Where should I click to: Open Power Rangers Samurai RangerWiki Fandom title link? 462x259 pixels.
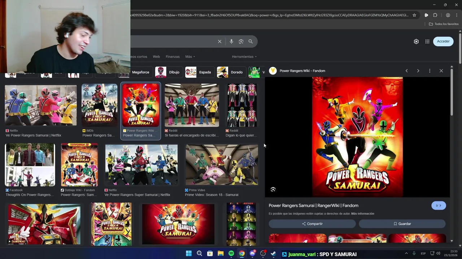coord(313,205)
